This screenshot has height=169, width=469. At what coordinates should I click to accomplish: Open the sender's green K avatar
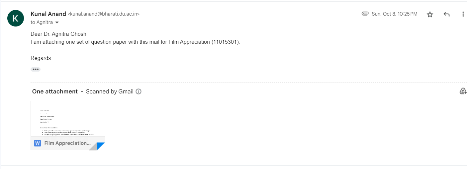point(15,18)
